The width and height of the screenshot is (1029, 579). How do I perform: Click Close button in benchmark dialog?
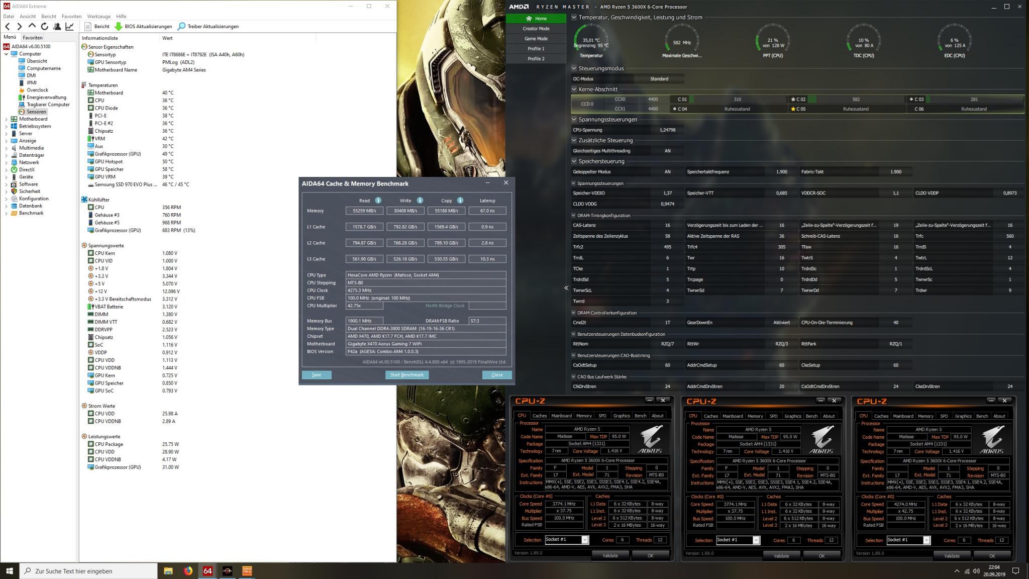click(497, 375)
